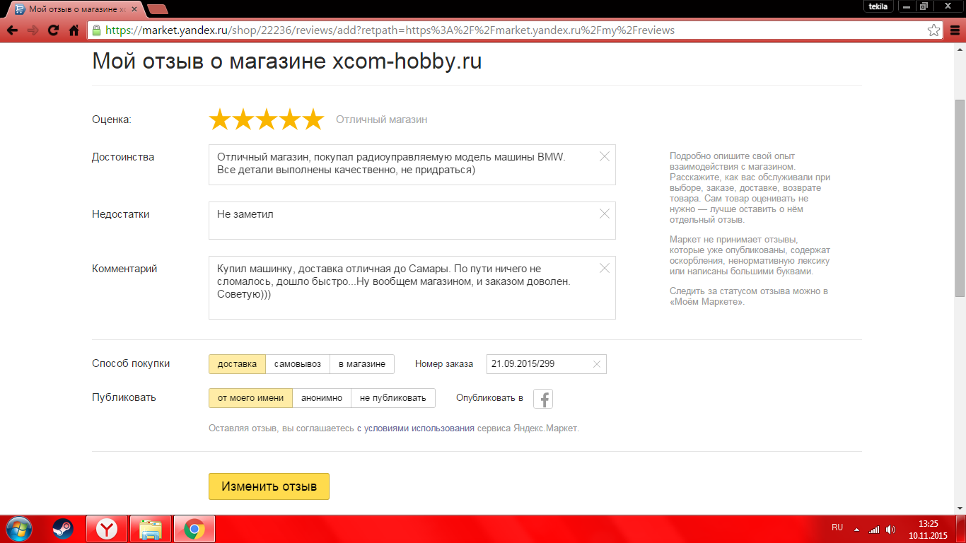Share the review via Facebook icon
The height and width of the screenshot is (543, 966).
point(543,399)
